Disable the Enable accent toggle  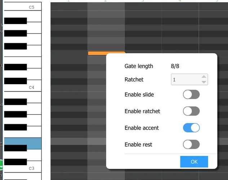(x=191, y=128)
